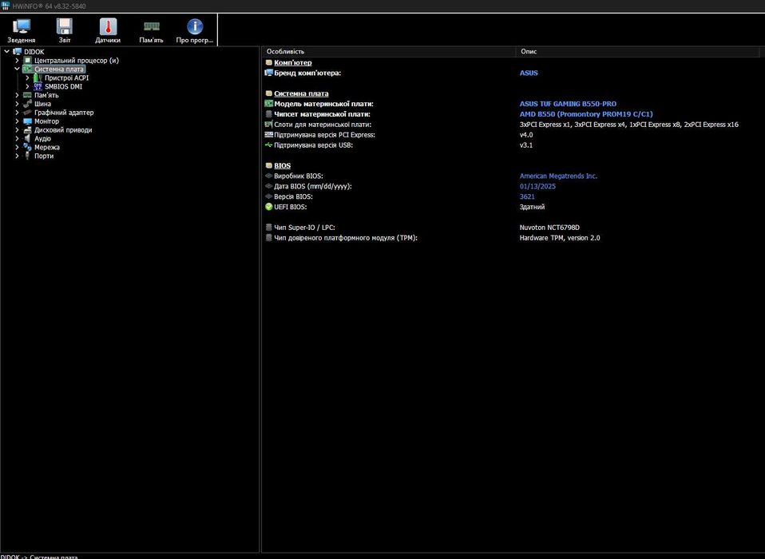The height and width of the screenshot is (559, 765).
Task: Expand the Пристрої ACPI node arrow
Action: click(x=27, y=77)
